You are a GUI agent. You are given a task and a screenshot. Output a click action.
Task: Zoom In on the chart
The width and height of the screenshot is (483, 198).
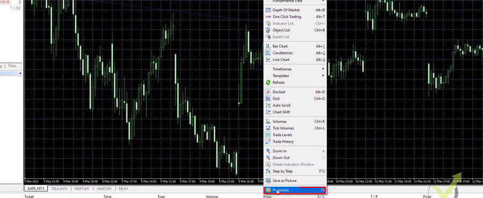point(295,151)
